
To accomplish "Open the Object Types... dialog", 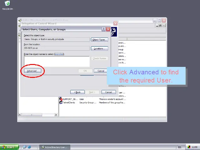I will [99, 40].
